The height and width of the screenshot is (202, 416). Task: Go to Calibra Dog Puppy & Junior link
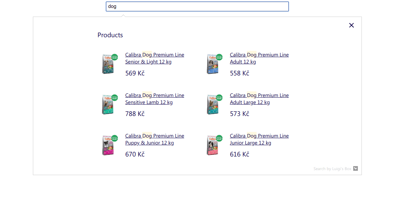(155, 139)
